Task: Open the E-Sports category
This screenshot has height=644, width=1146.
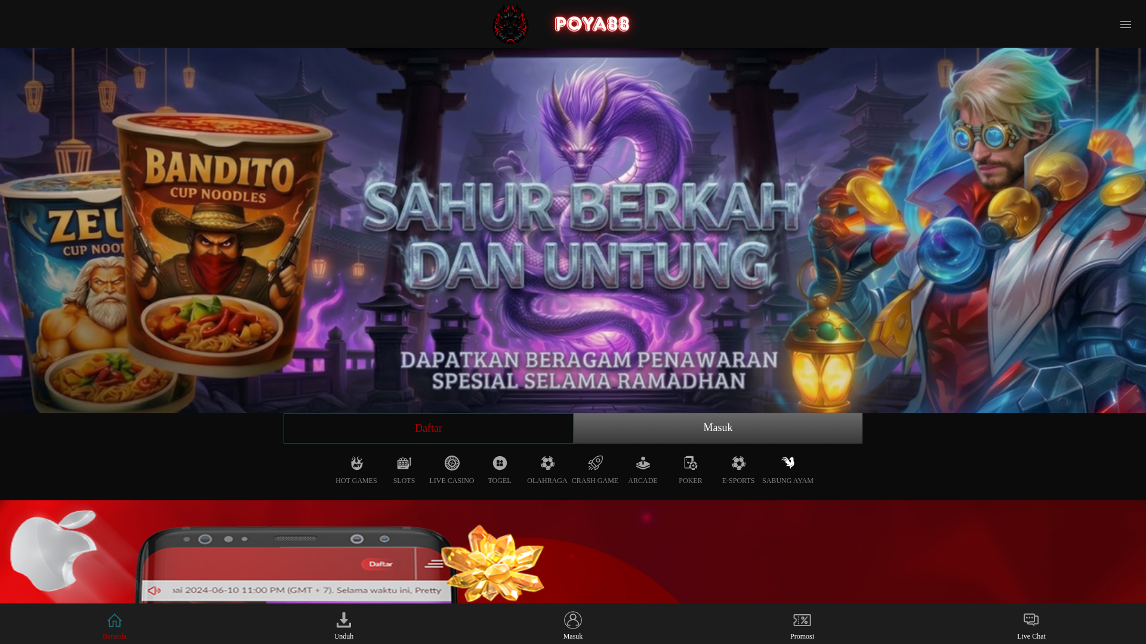Action: (x=738, y=470)
